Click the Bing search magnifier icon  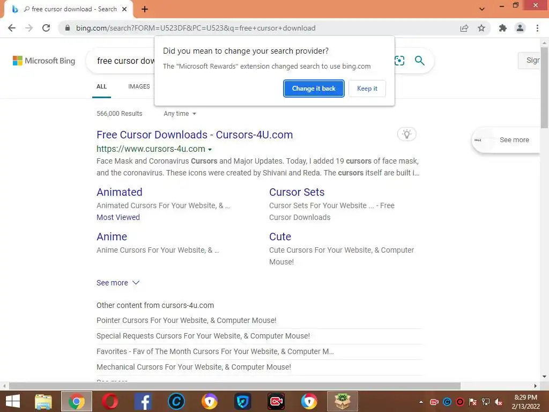[x=419, y=61]
